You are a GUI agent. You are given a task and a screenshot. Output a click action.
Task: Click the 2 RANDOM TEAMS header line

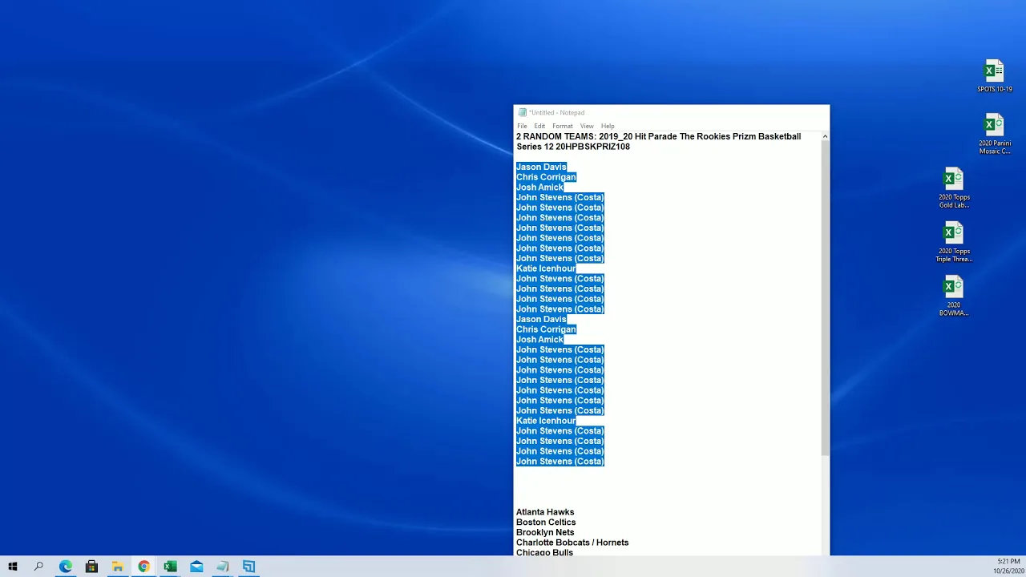coord(658,136)
